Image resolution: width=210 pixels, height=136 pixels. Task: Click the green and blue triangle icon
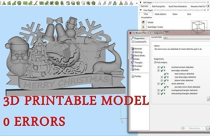pyautogui.click(x=115, y=3)
